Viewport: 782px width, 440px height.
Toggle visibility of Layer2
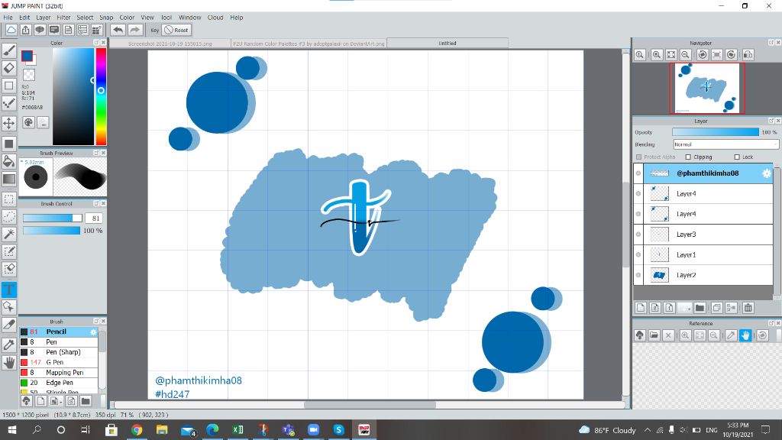tap(638, 275)
